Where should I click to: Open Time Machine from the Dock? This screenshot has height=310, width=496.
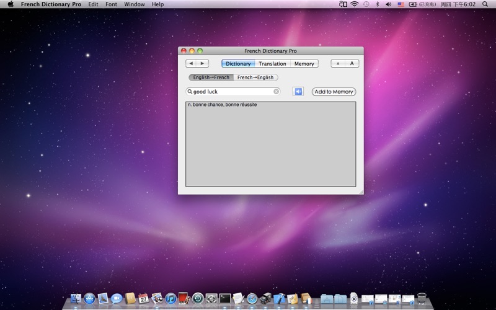click(x=198, y=299)
